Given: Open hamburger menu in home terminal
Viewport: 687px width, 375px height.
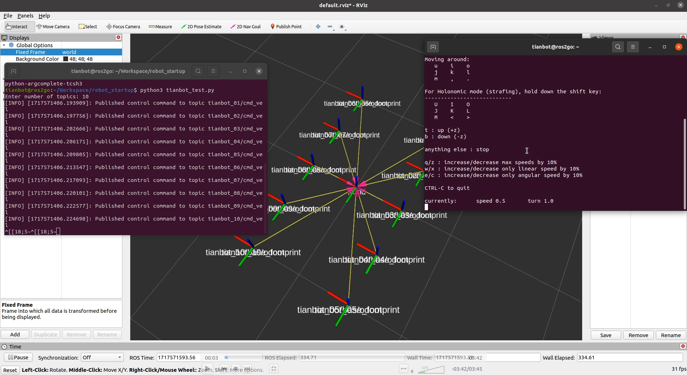Looking at the screenshot, I should pyautogui.click(x=633, y=47).
